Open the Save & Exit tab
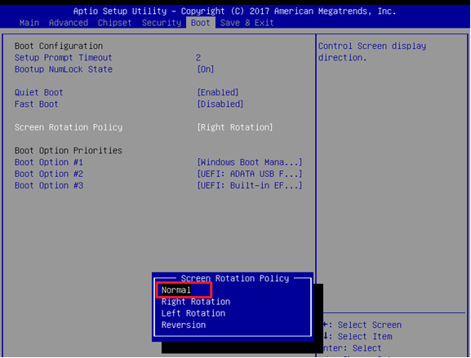The width and height of the screenshot is (471, 358). 247,23
